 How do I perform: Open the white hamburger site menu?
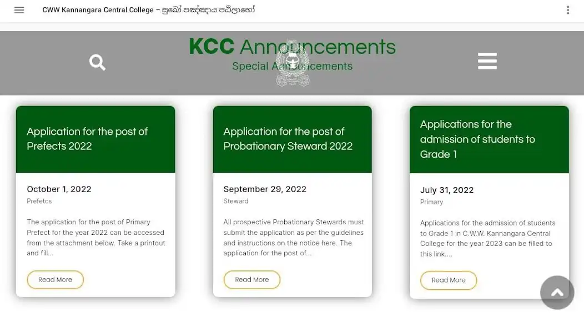click(487, 61)
